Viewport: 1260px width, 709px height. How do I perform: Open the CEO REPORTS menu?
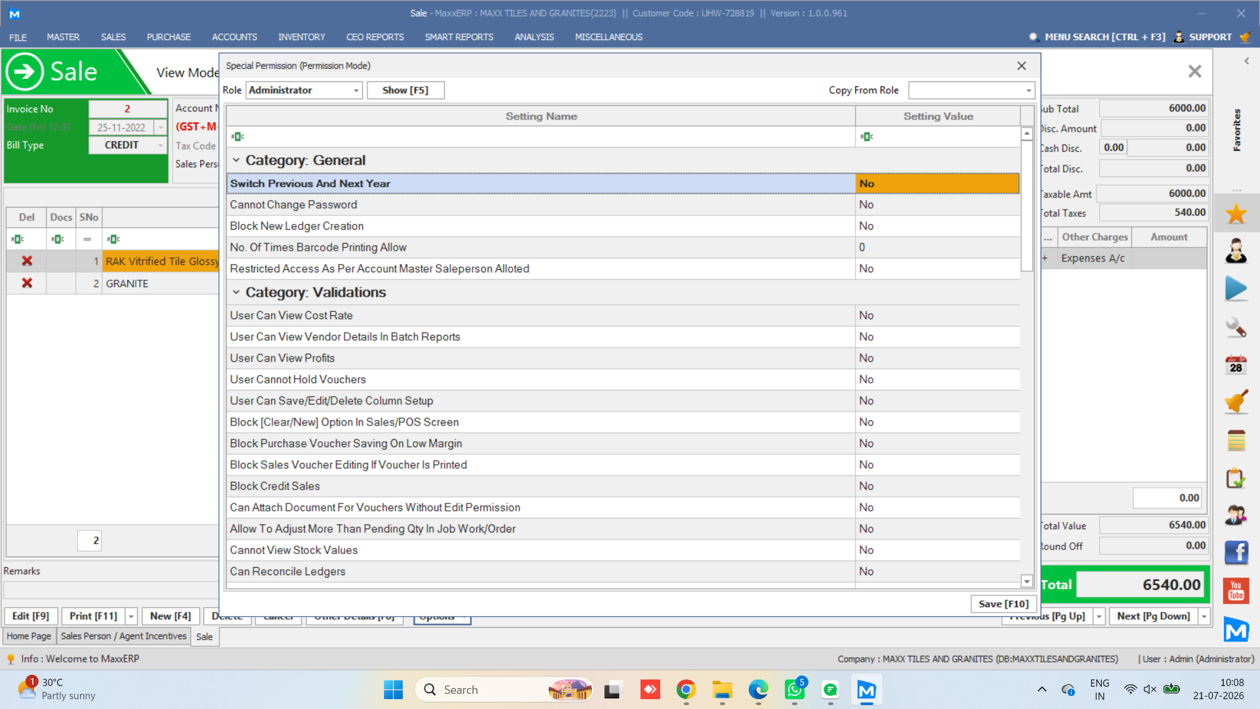click(x=375, y=37)
